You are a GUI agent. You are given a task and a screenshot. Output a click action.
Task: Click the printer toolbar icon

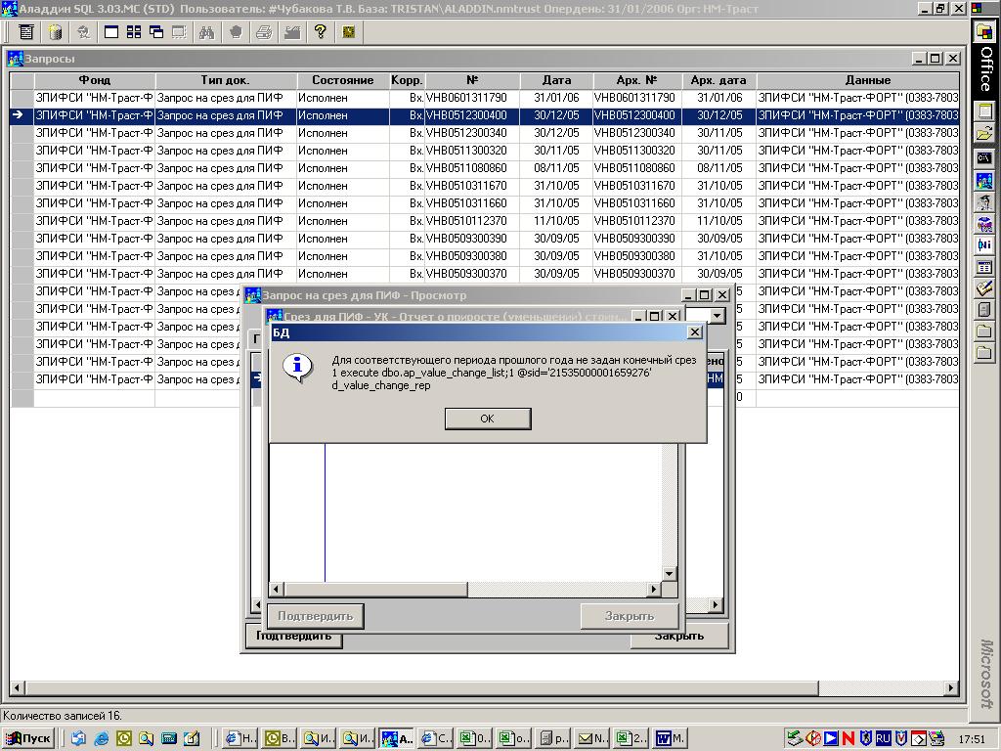click(264, 31)
